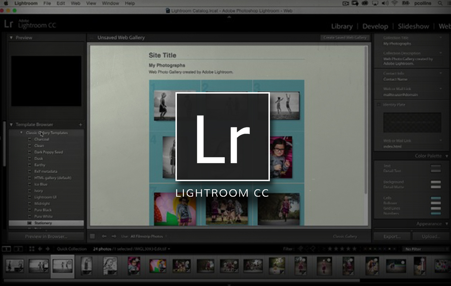Collapse the Preview panel

pos(11,38)
